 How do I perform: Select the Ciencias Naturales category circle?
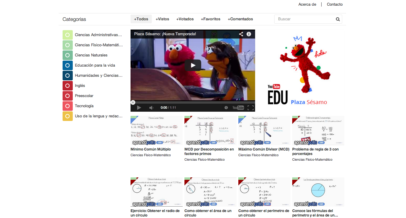coord(68,55)
